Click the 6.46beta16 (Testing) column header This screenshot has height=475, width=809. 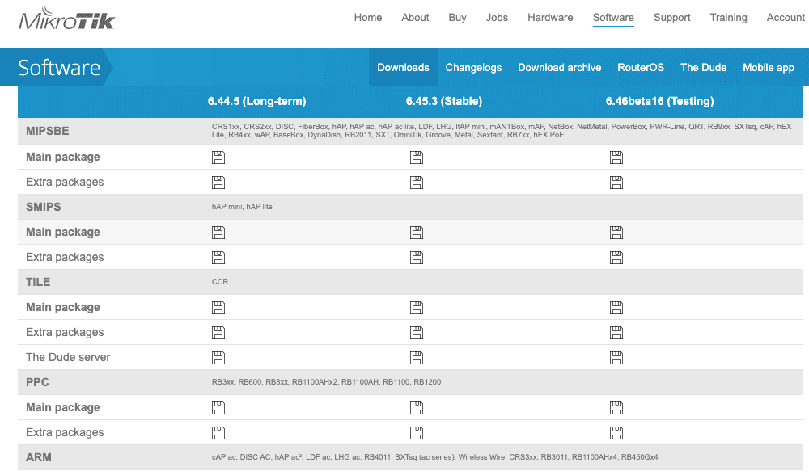point(659,101)
